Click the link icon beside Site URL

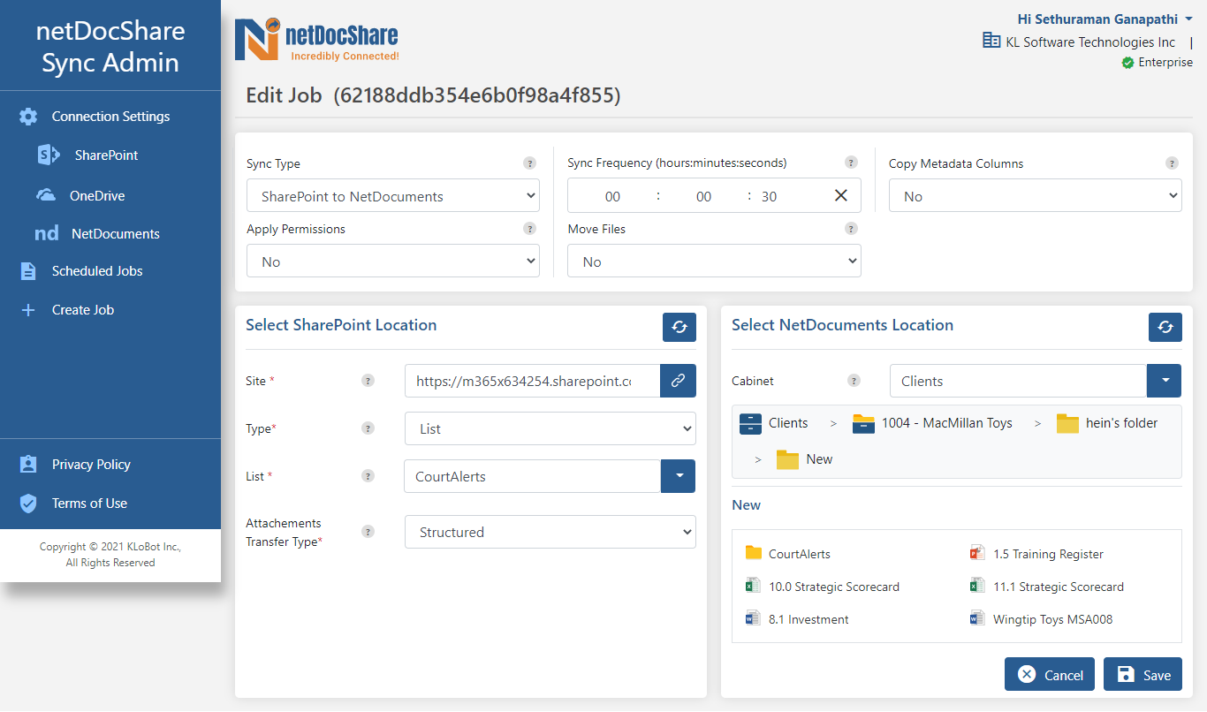coord(678,381)
